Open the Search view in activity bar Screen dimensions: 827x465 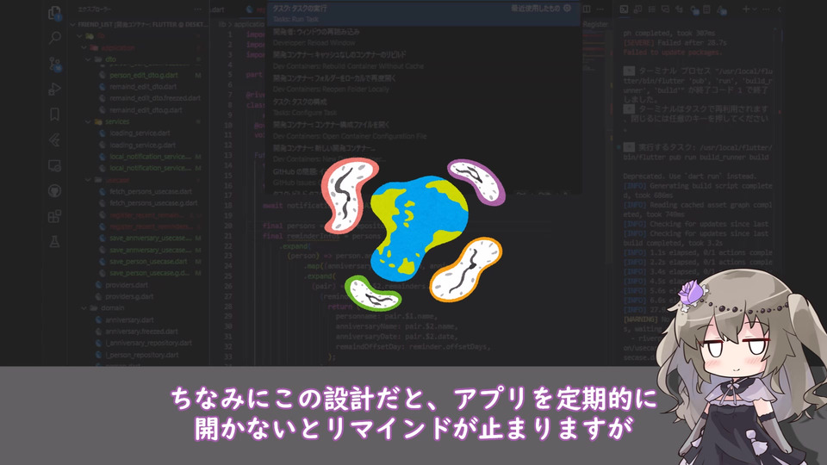tap(54, 37)
